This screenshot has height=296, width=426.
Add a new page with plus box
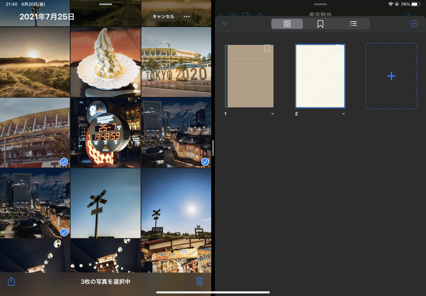391,76
